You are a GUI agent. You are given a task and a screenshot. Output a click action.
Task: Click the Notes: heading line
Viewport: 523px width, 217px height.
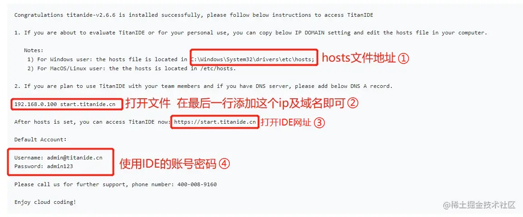(x=34, y=50)
